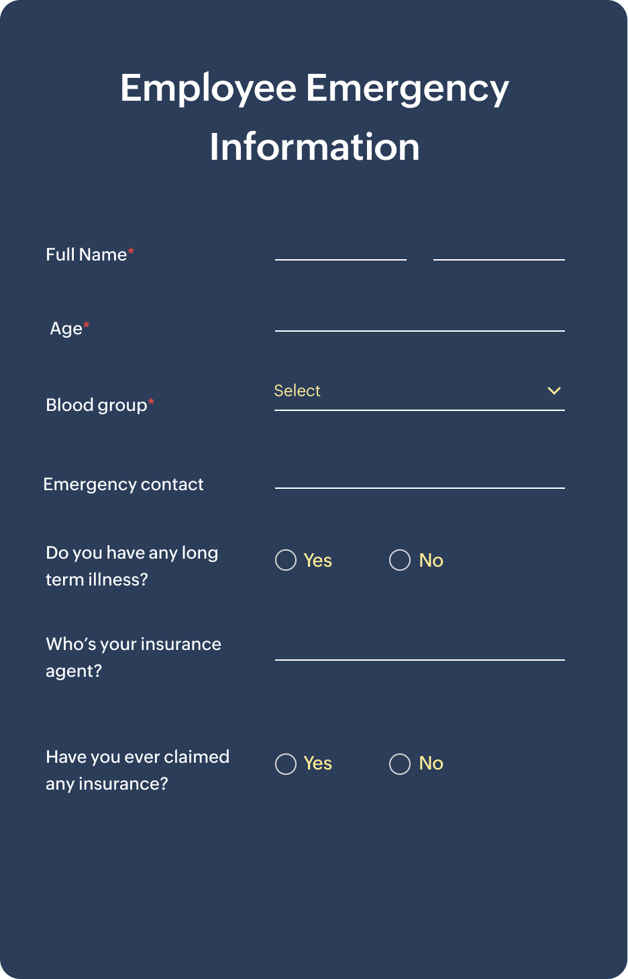The image size is (628, 979).
Task: Click into the Age input field
Action: point(420,322)
